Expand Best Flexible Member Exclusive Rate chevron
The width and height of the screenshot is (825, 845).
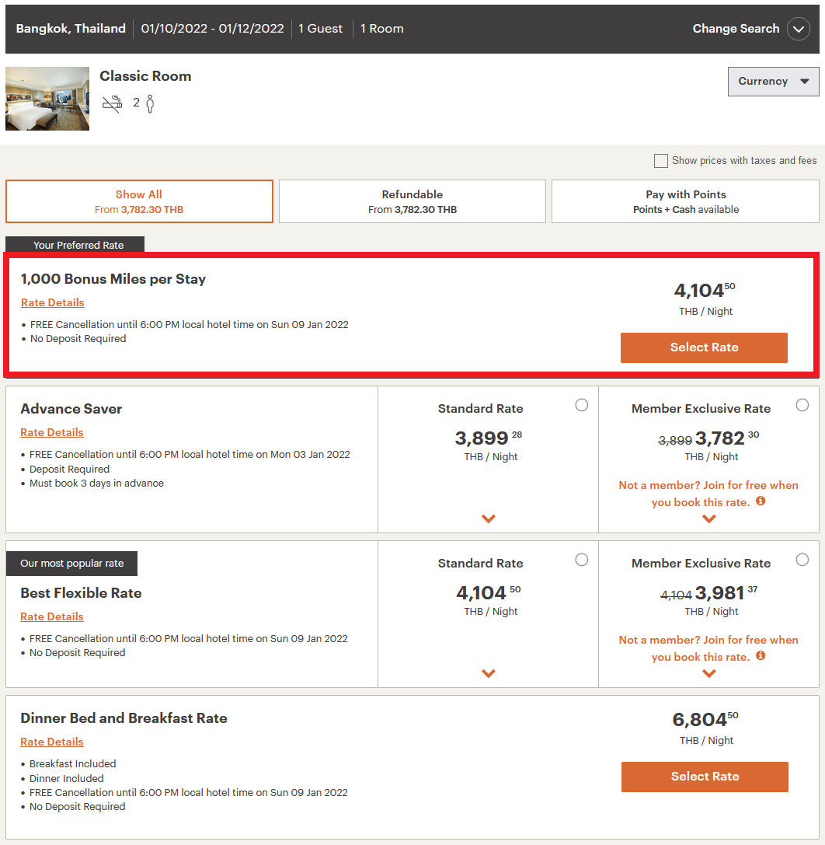click(x=708, y=673)
